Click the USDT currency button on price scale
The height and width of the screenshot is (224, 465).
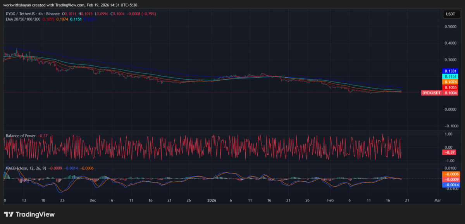(451, 14)
